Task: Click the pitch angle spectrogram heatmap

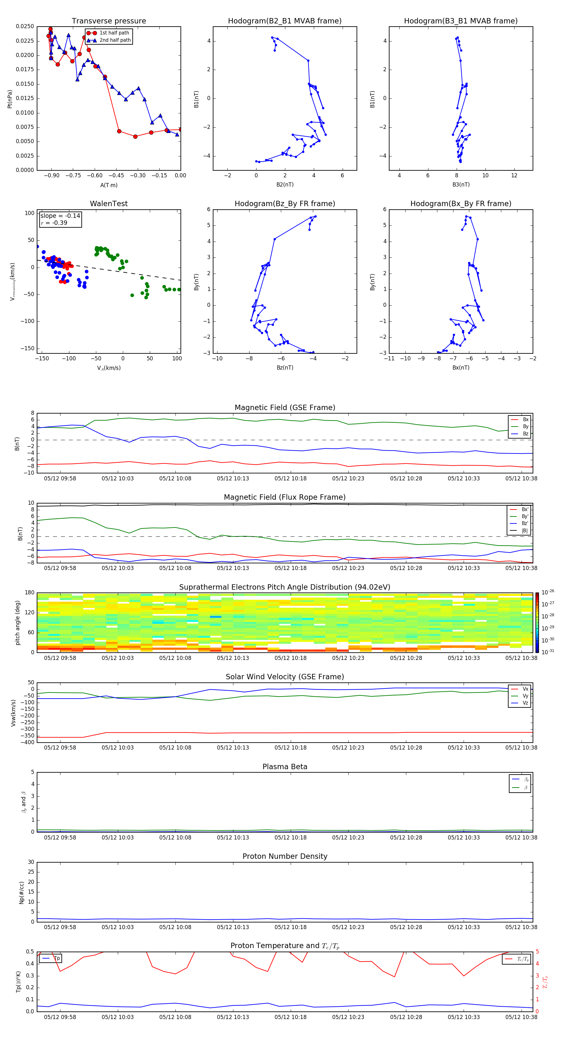Action: pyautogui.click(x=285, y=622)
